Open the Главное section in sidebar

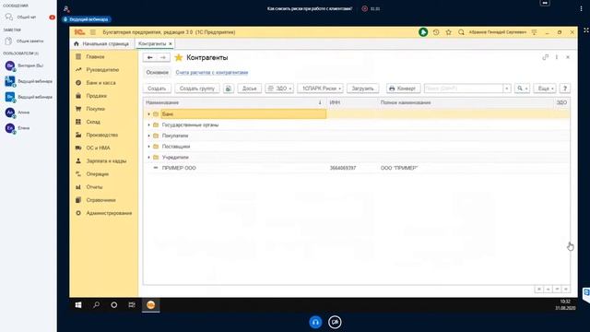tap(95, 57)
